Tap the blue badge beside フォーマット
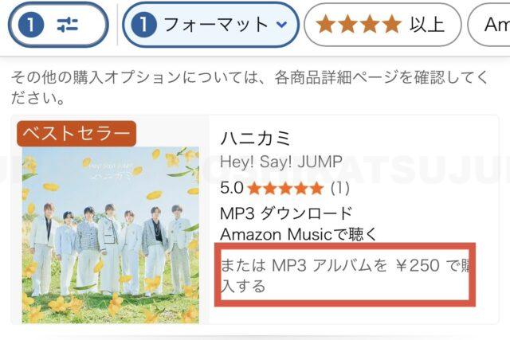 pyautogui.click(x=143, y=25)
